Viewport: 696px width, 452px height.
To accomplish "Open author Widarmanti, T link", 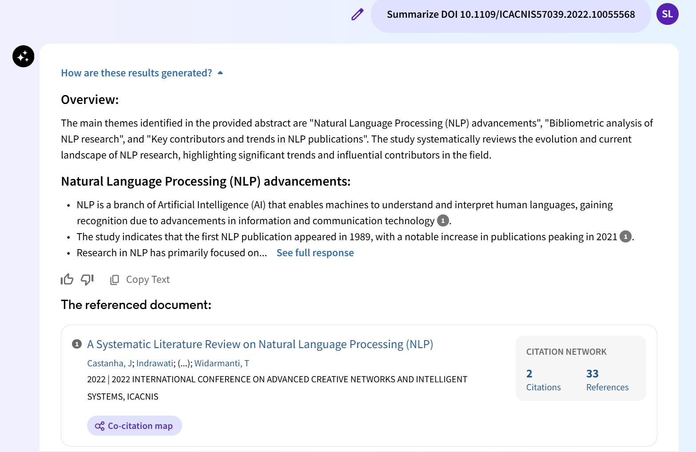I will tap(222, 363).
